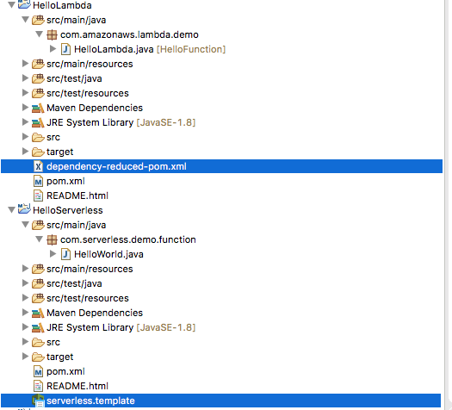
Task: Expand the target folder in HelloServerless
Action: tap(25, 357)
